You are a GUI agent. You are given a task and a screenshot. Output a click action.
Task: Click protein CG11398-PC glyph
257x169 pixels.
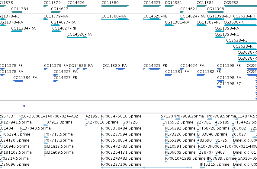[219, 87]
